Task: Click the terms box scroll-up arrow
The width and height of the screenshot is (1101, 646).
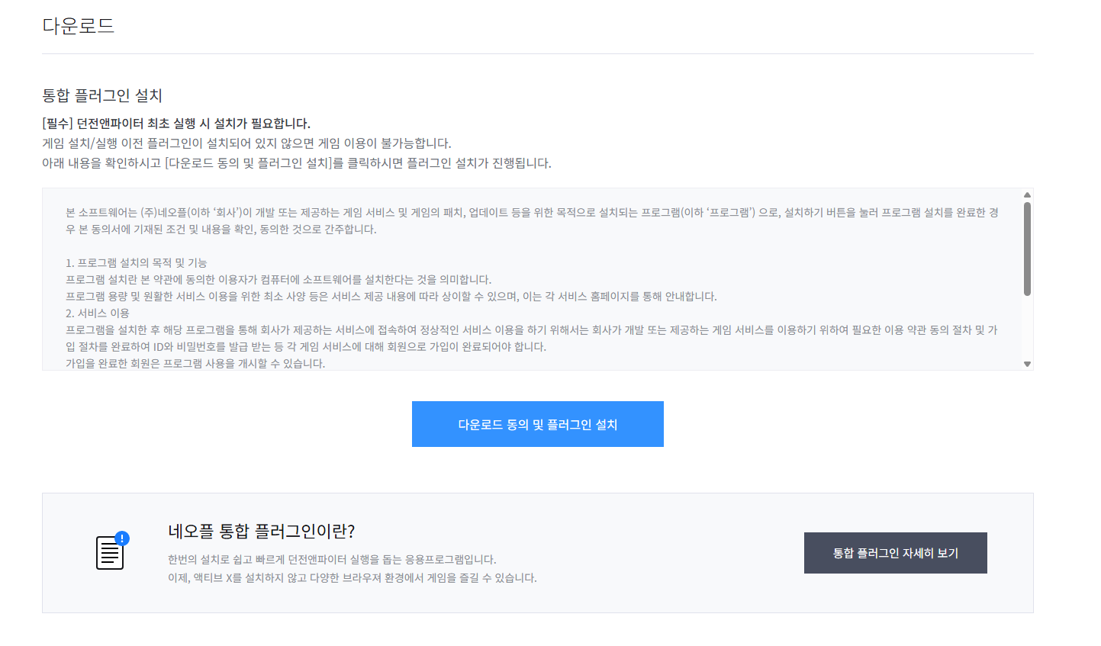Action: pos(1027,194)
